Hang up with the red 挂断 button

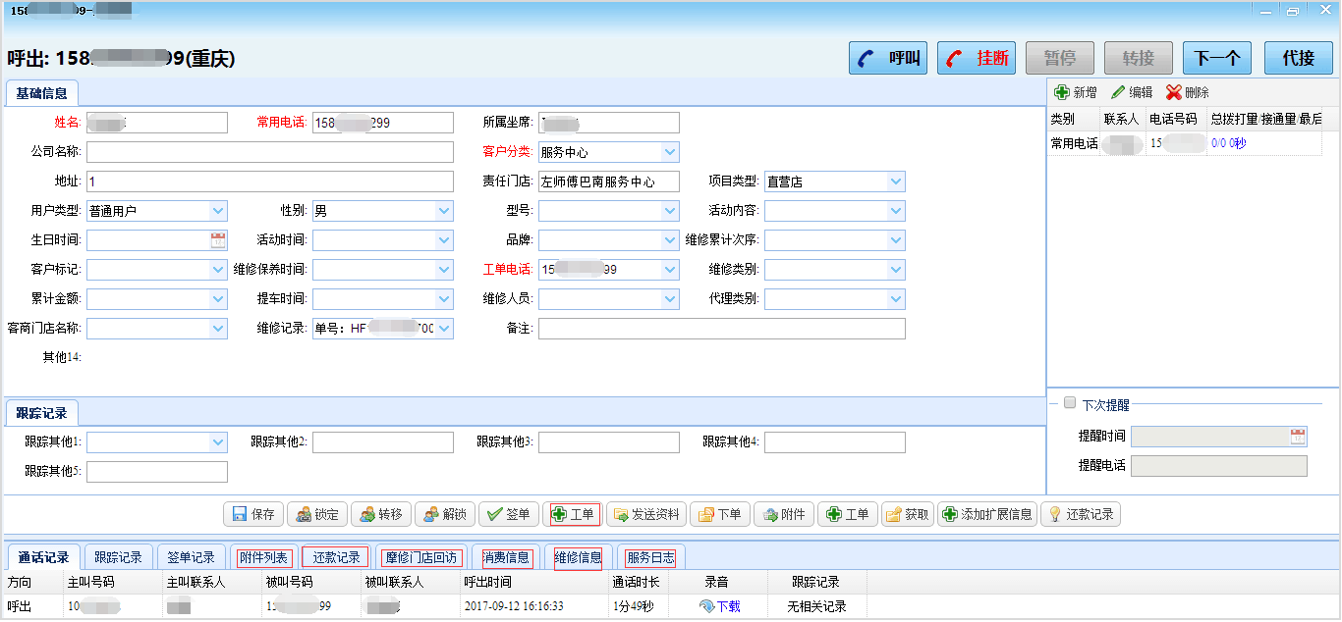(976, 58)
